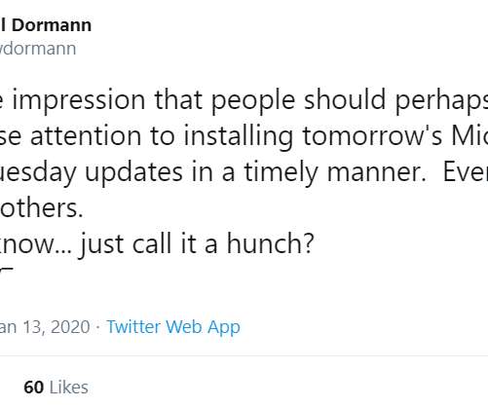Select the word impression in tweet
Image resolution: width=488 pixels, height=407 pixels.
click(x=79, y=100)
